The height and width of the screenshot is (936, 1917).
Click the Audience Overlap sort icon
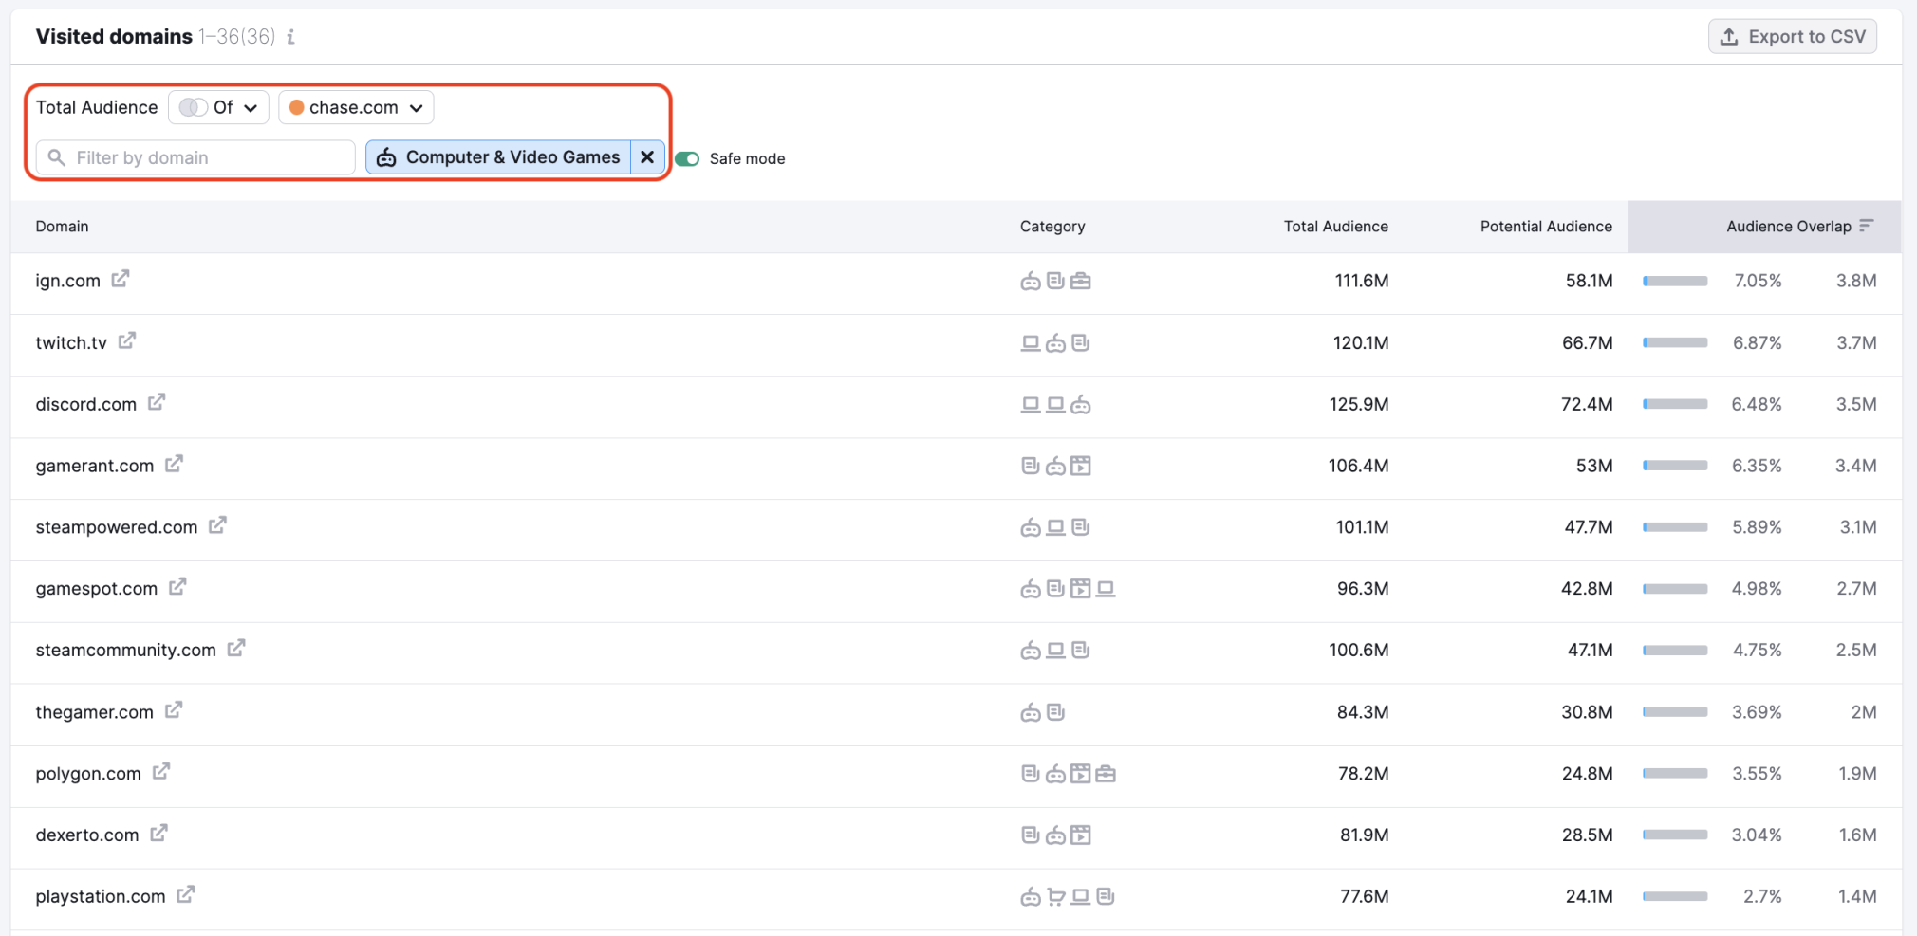point(1867,226)
